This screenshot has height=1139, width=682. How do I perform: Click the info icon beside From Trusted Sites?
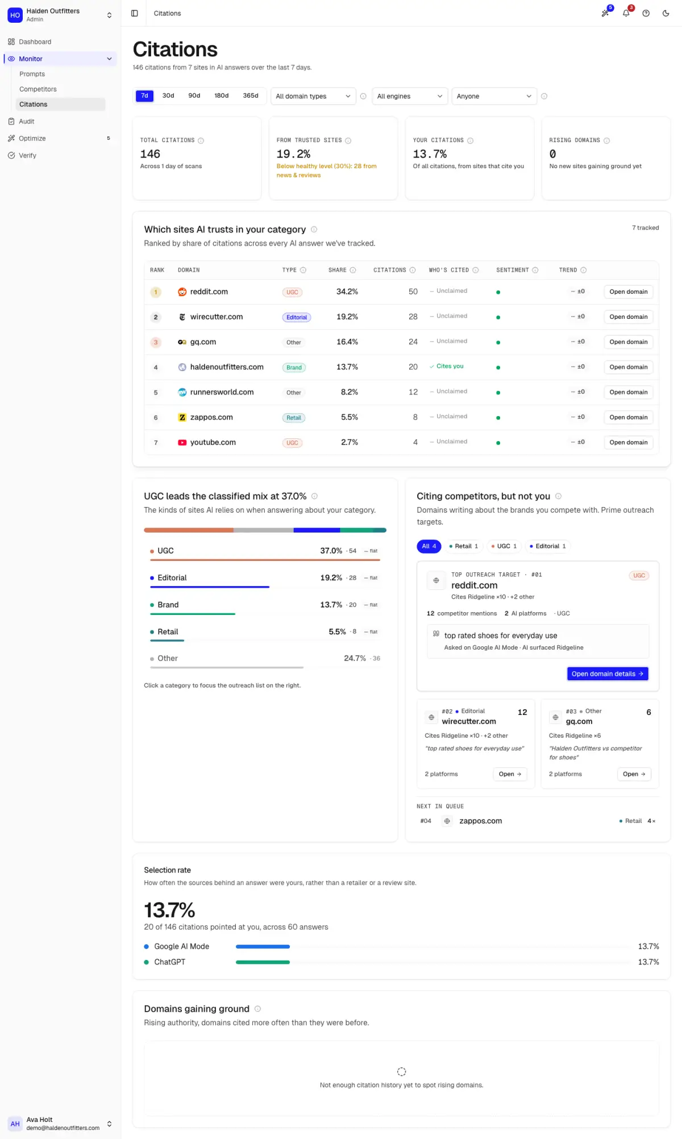[348, 140]
